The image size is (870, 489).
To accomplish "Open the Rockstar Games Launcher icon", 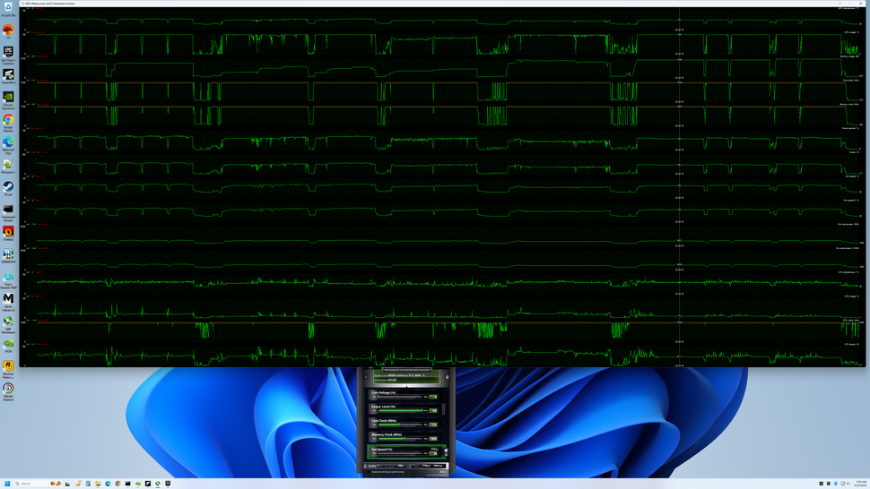I will [8, 367].
